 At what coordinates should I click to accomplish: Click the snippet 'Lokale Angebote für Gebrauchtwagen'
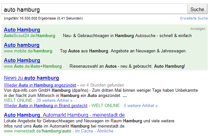[x=39, y=121]
